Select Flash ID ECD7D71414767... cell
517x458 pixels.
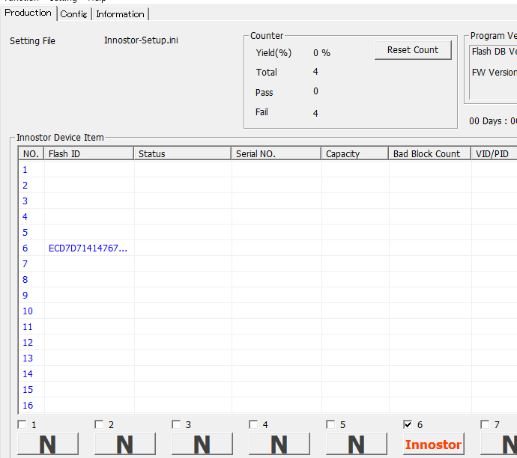pos(88,248)
